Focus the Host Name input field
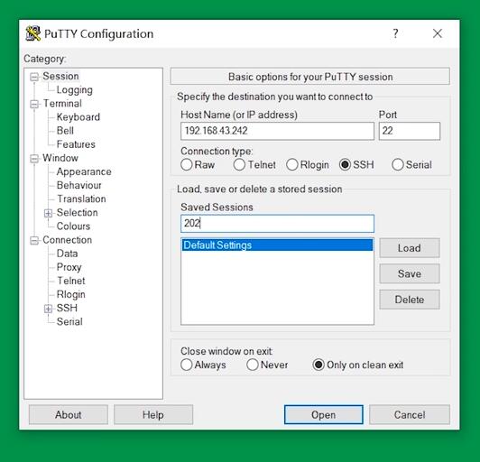The width and height of the screenshot is (480, 462). coord(277,131)
